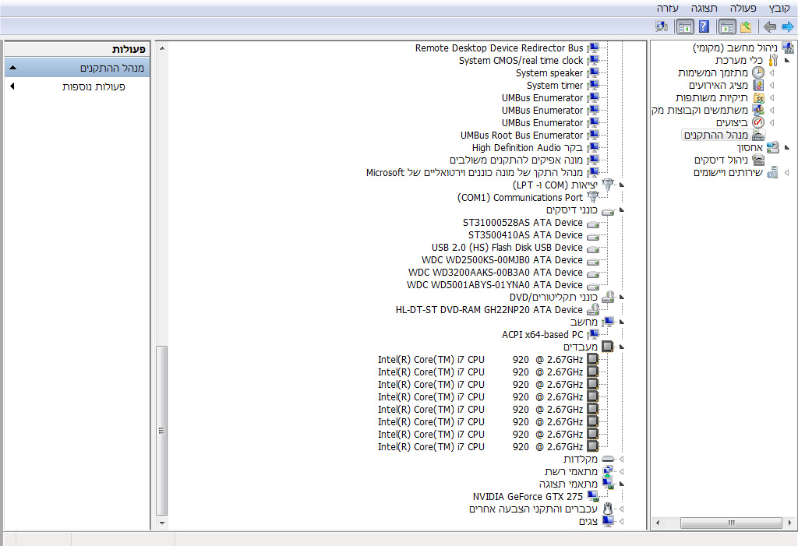This screenshot has height=546, width=798.
Task: Collapse the Storage node in left tree
Action: tap(787, 147)
